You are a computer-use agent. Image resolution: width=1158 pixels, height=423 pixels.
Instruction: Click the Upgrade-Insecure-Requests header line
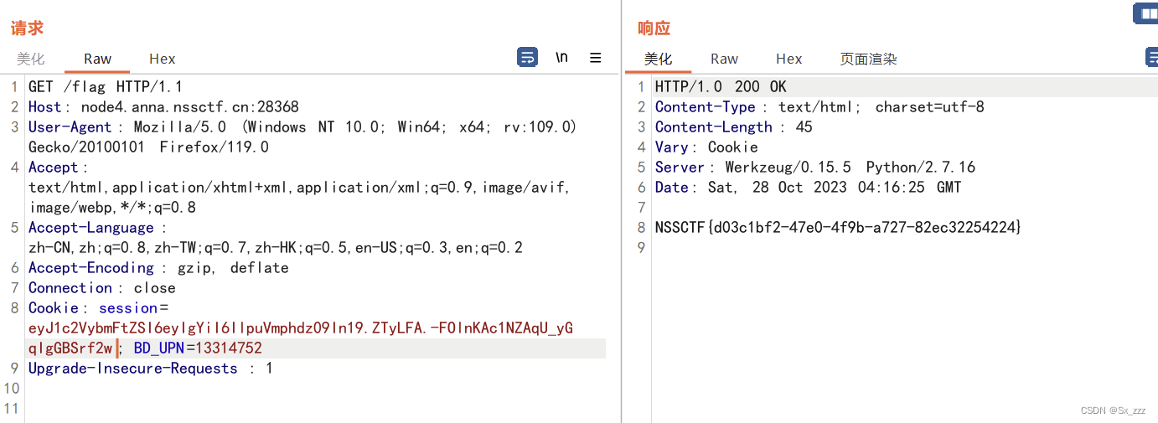pos(150,368)
